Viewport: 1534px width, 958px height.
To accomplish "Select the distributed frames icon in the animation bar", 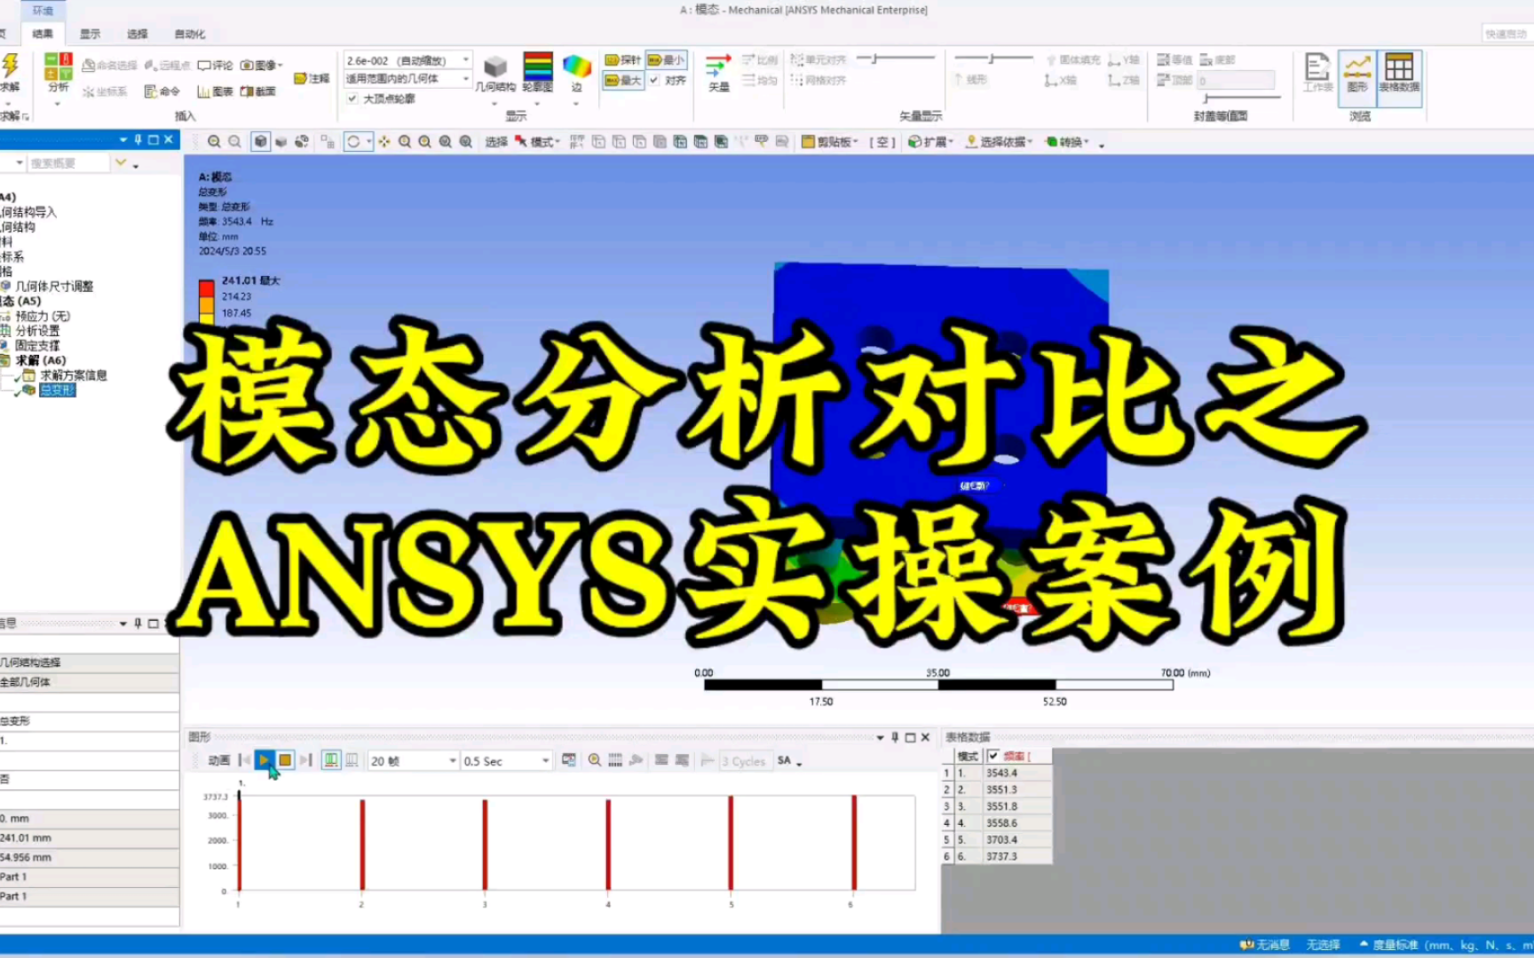I will (331, 760).
